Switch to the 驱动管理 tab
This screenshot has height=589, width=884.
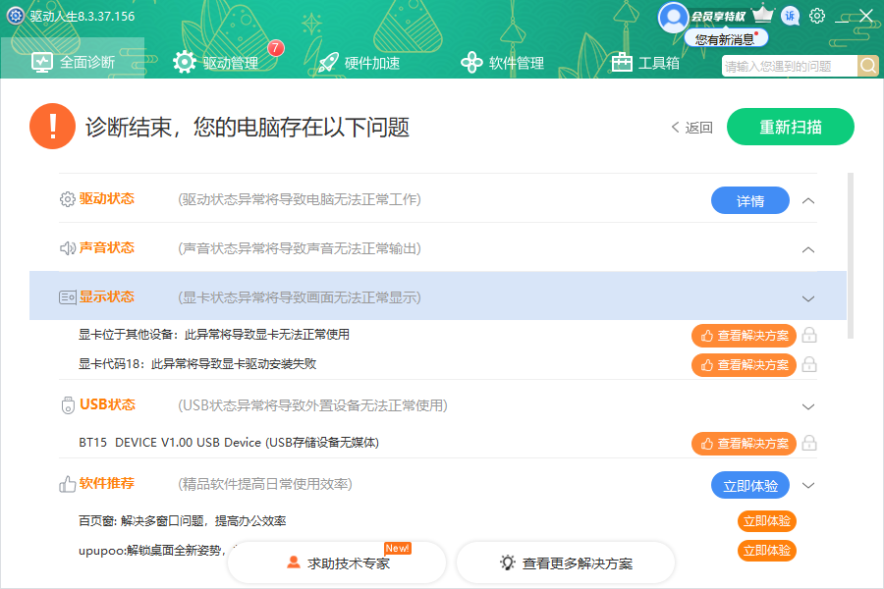pyautogui.click(x=216, y=63)
